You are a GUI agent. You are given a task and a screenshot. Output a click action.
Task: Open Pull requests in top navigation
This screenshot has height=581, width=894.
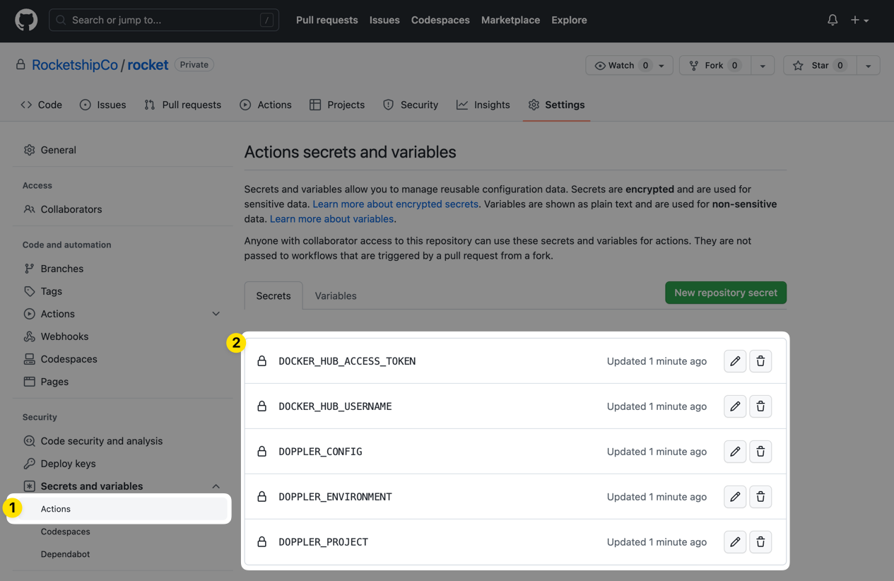click(x=327, y=20)
